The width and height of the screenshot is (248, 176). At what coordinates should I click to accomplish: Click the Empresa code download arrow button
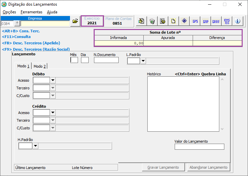tap(17, 23)
